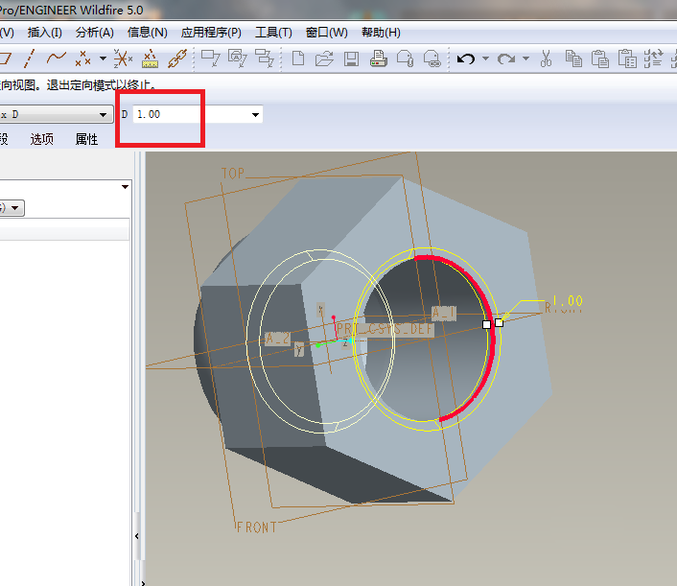677x586 pixels.
Task: Open the redo history arrow
Action: 525,59
